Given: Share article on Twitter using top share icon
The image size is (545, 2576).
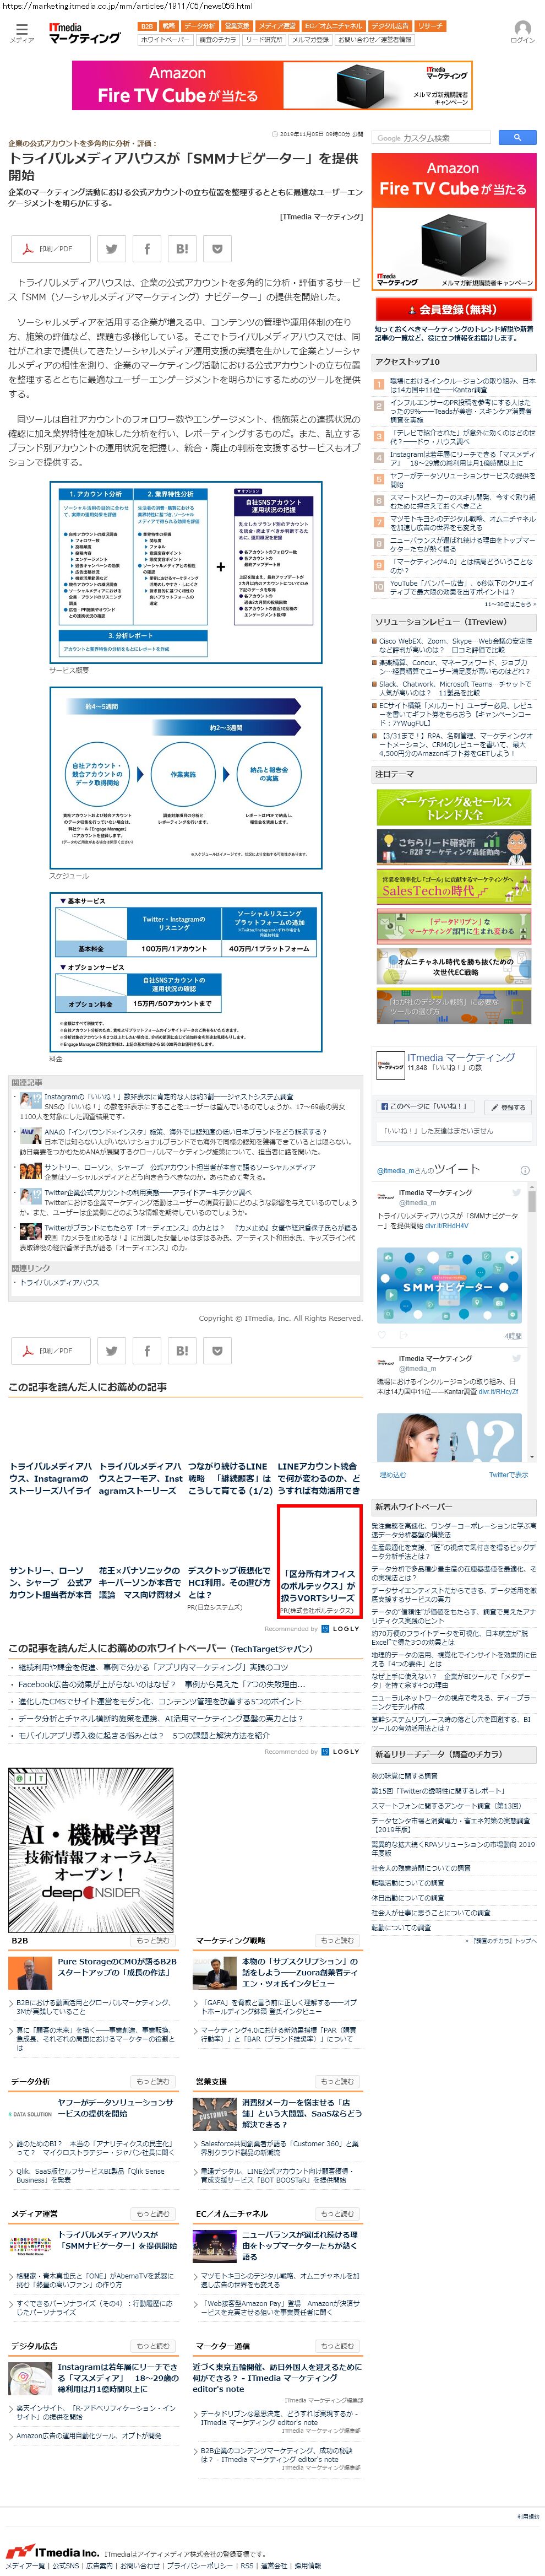Looking at the screenshot, I should [112, 249].
